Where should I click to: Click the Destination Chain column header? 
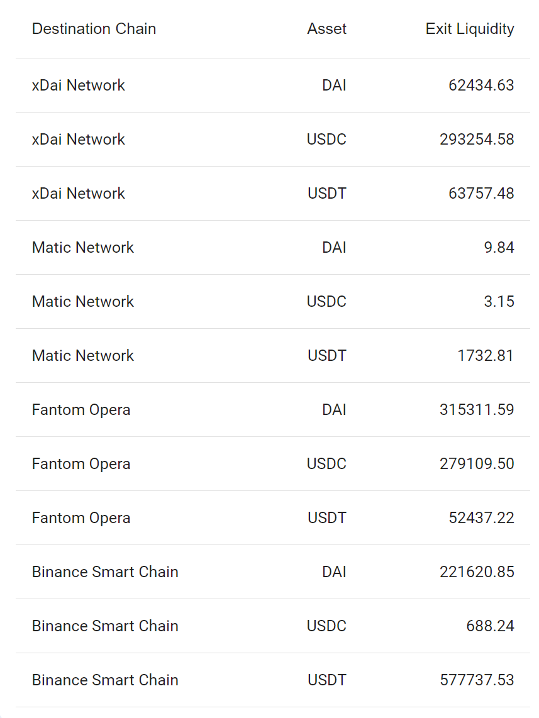(x=94, y=29)
